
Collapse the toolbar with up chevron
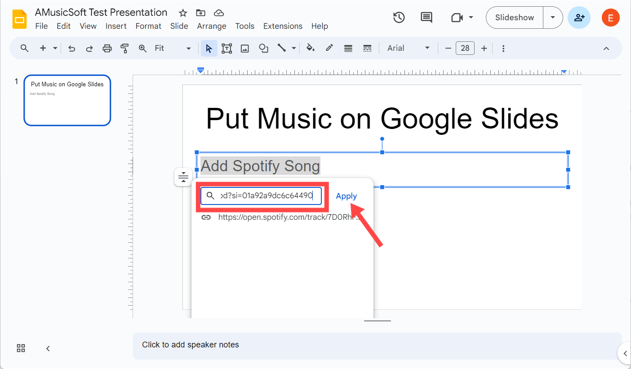606,48
